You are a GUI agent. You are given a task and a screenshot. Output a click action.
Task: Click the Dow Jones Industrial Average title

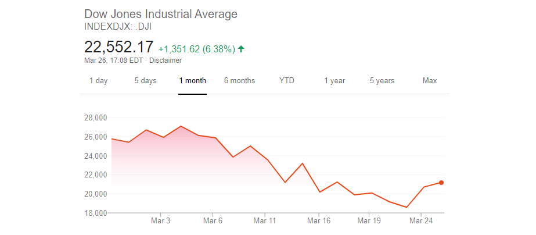[161, 14]
